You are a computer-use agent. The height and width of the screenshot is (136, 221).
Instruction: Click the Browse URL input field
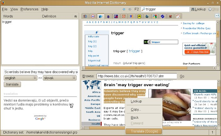point(137,76)
